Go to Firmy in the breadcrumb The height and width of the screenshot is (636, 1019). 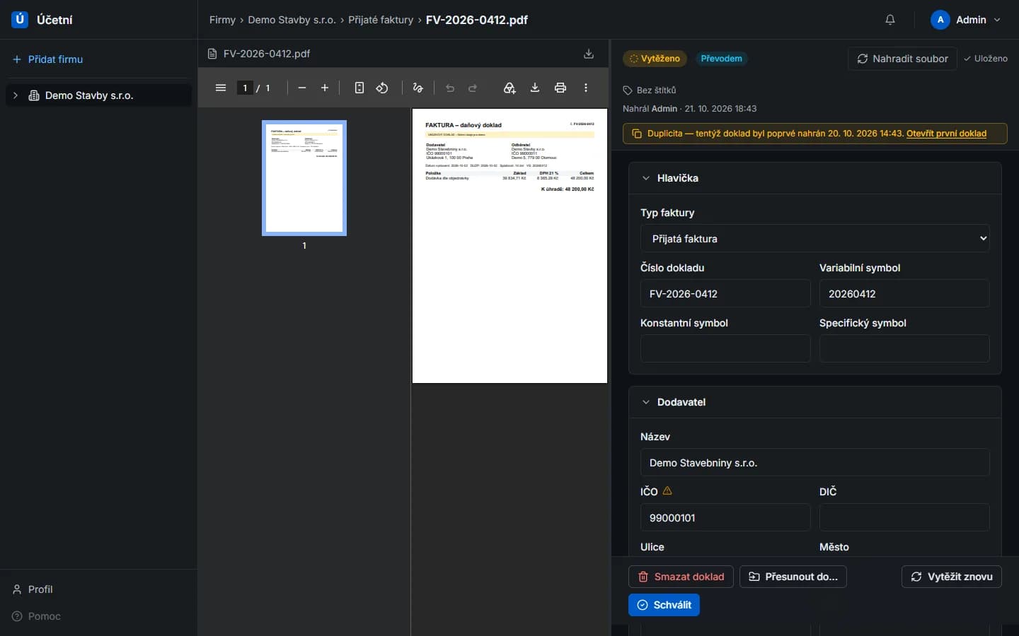coord(222,20)
